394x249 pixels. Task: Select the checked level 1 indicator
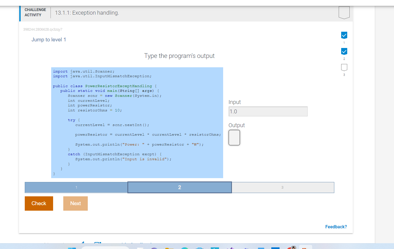(x=344, y=35)
